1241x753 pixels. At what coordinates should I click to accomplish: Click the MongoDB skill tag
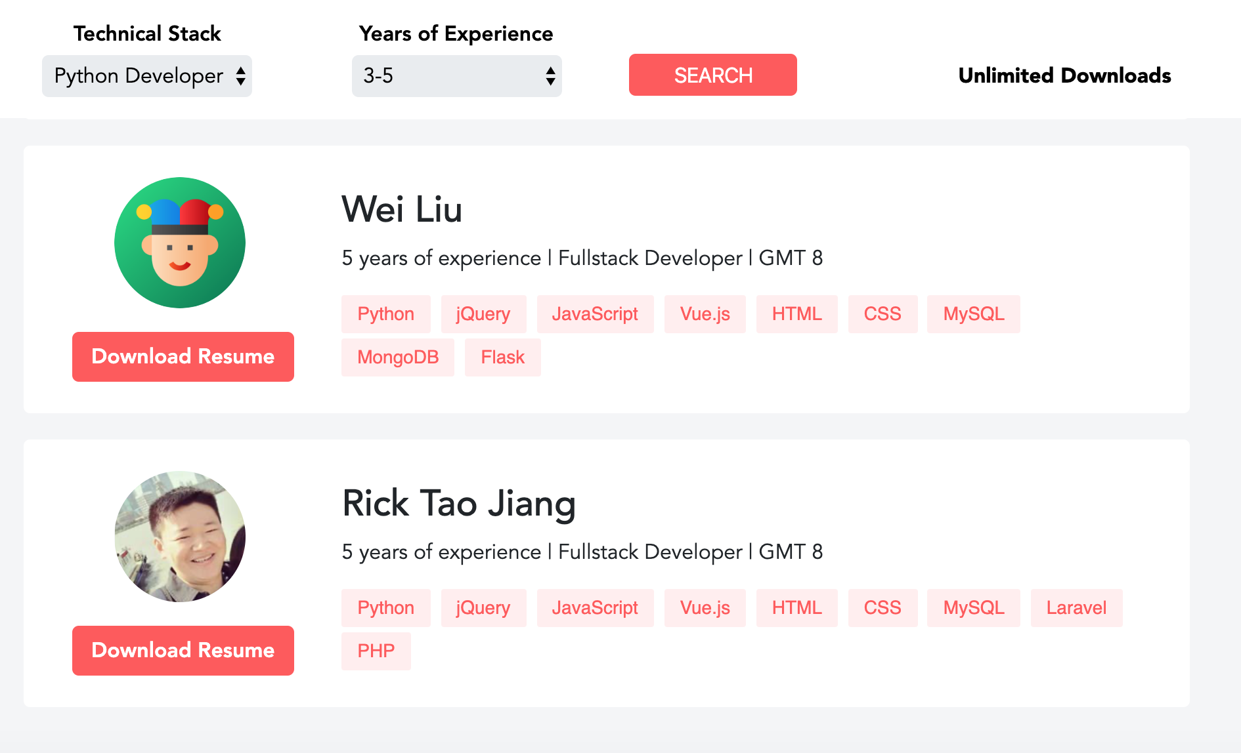[398, 357]
